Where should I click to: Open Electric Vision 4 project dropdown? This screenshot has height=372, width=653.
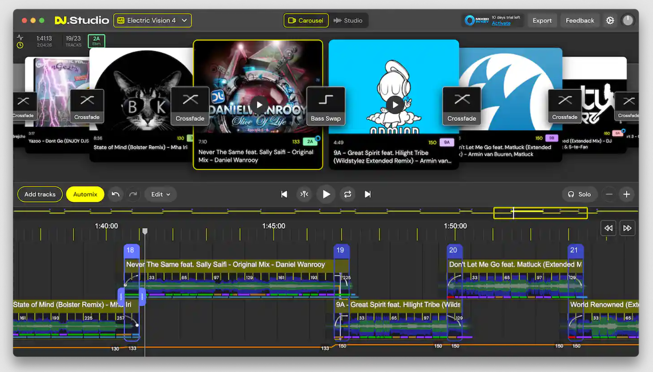[152, 21]
